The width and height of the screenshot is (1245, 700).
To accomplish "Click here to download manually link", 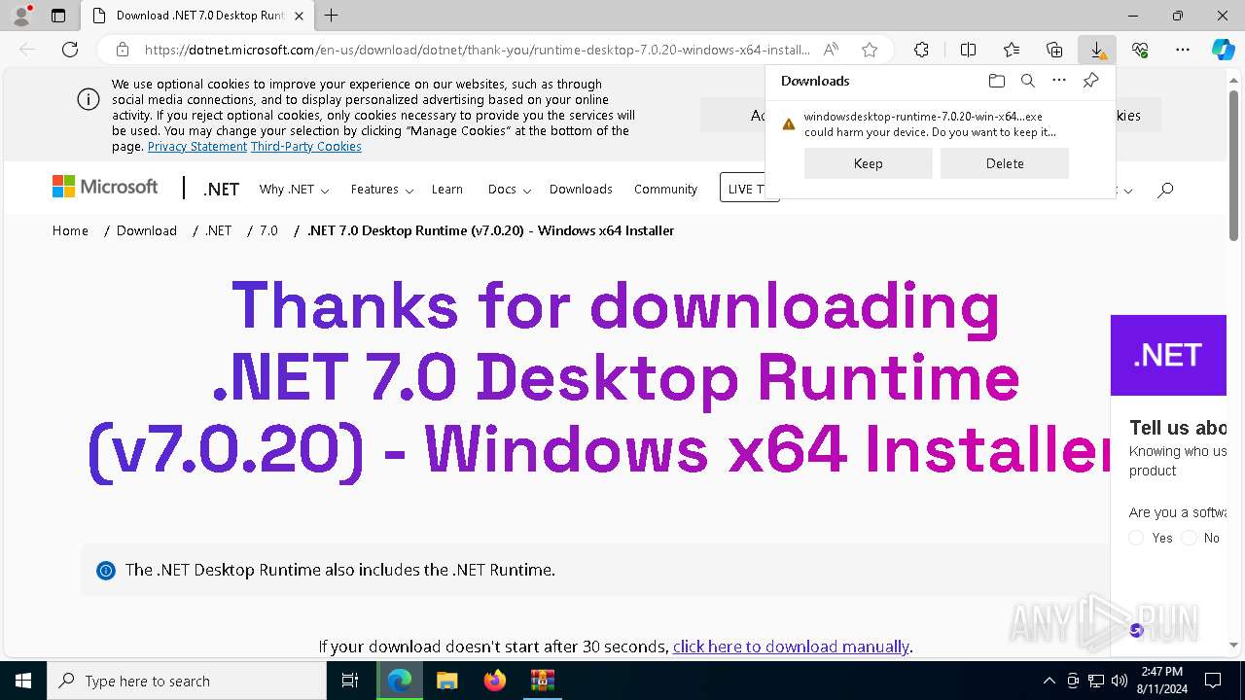I will pyautogui.click(x=791, y=647).
